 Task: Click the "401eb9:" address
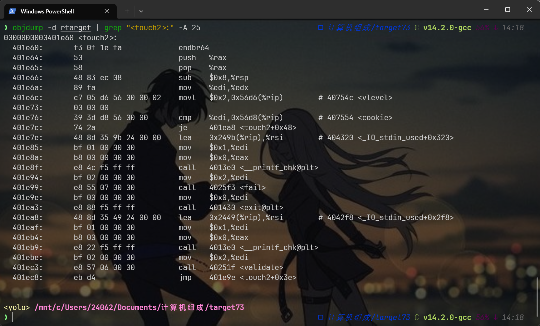point(28,248)
